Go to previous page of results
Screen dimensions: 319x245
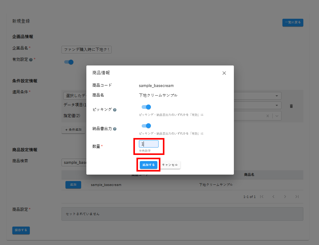(x=273, y=197)
